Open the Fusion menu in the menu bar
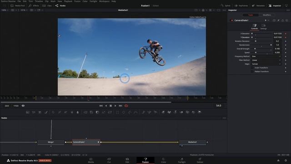 (77, 1)
